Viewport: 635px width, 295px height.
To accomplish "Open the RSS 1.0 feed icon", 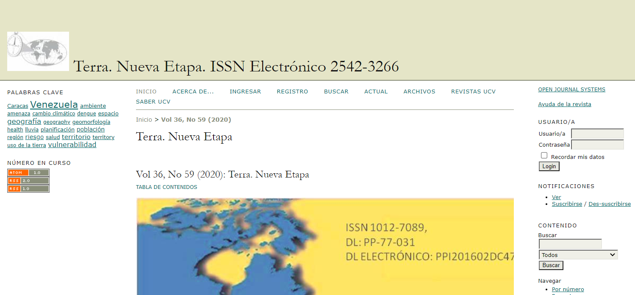I will [28, 188].
